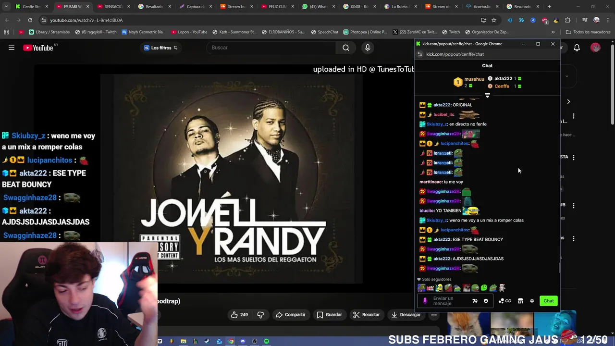Viewport: 615px width, 346px height.
Task: Open Kick chat settings gear
Action: click(532, 301)
